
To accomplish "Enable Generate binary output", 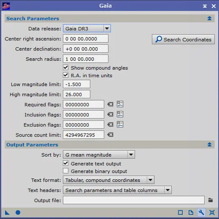I will [66, 171].
